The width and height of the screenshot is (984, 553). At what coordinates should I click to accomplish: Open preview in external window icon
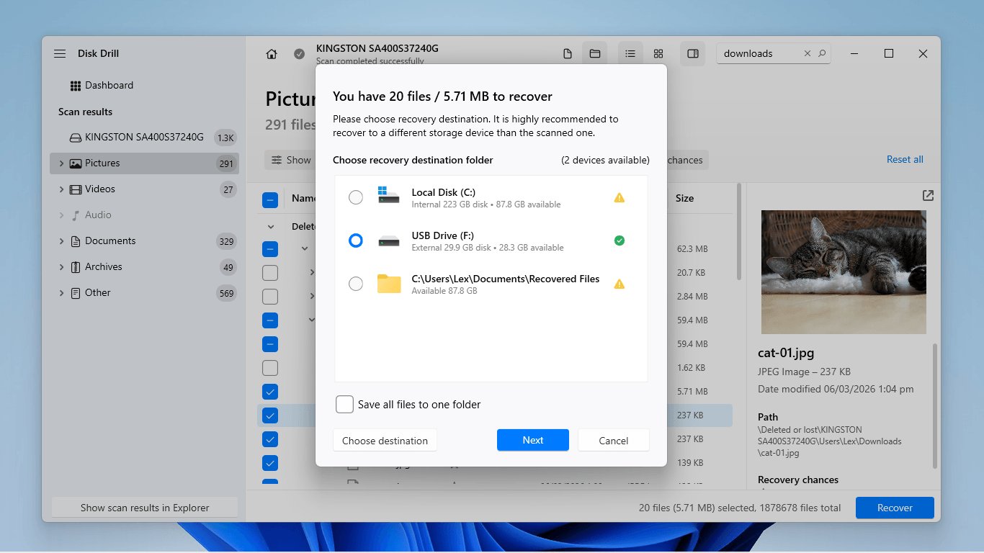point(928,196)
